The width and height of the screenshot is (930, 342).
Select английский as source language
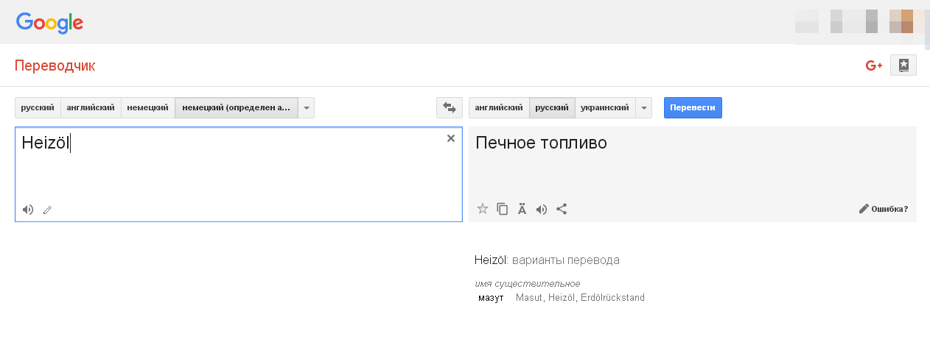coord(91,107)
